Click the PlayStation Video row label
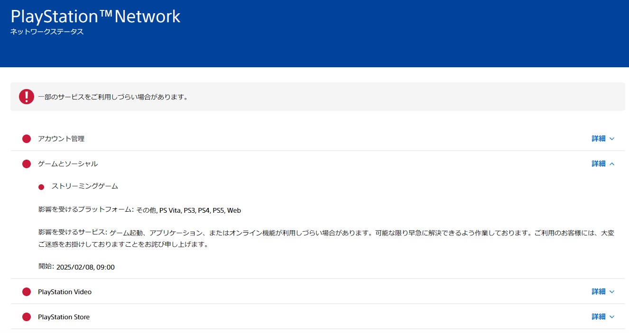 click(x=65, y=292)
